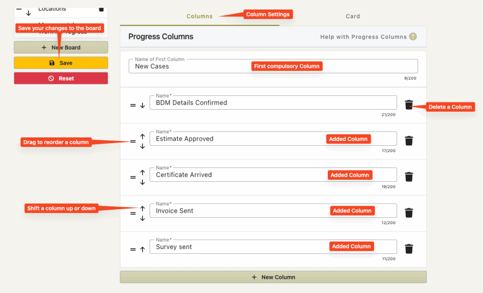Click drag handle of BDM Details Confirmed row
Screen dimensions: 483x293
[133, 105]
